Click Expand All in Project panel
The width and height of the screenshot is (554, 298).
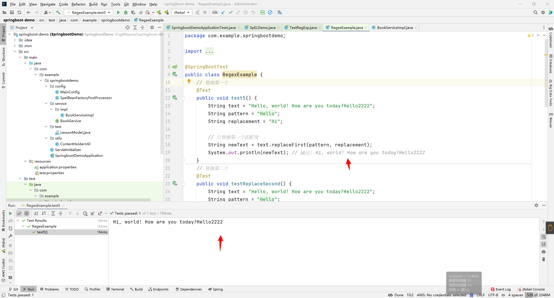pyautogui.click(x=135, y=27)
